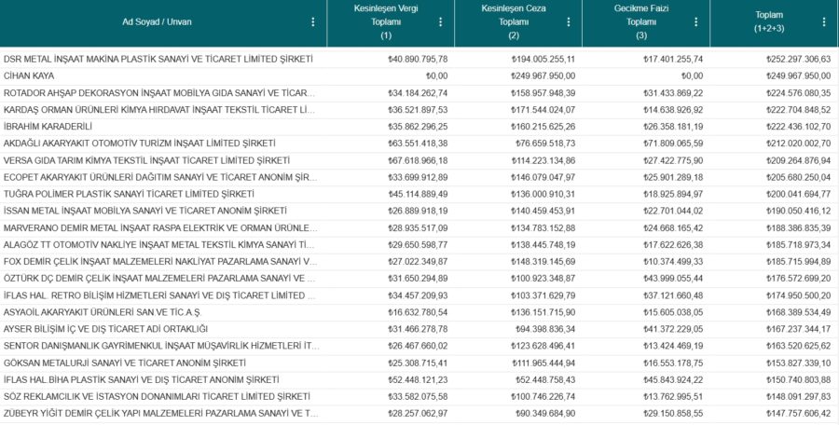The height and width of the screenshot is (425, 839).
Task: Select tax value 45.114.889,49
Action: click(418, 194)
